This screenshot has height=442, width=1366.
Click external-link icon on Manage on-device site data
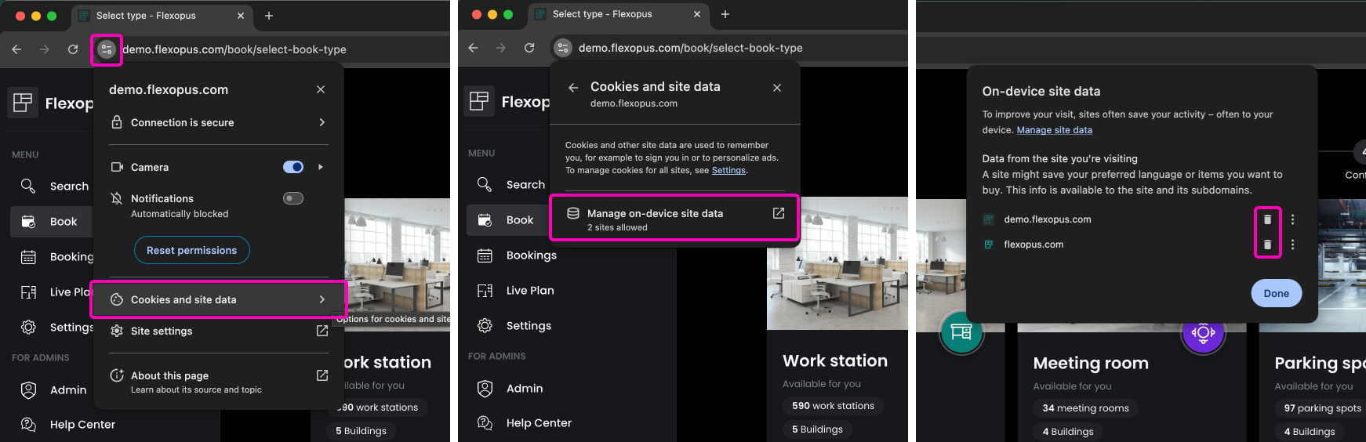778,213
